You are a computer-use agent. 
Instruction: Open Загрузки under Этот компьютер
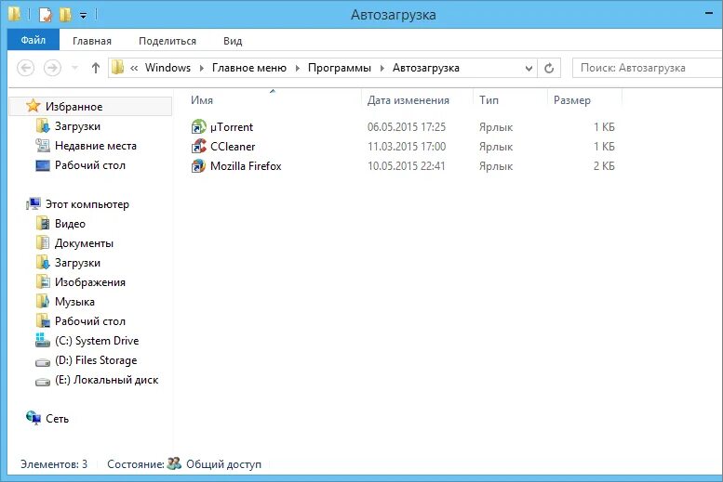[x=77, y=263]
